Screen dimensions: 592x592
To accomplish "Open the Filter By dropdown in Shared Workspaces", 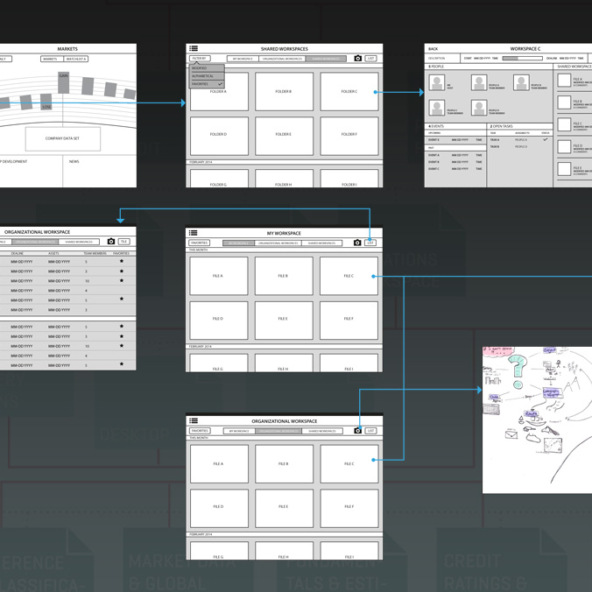I will (x=200, y=58).
